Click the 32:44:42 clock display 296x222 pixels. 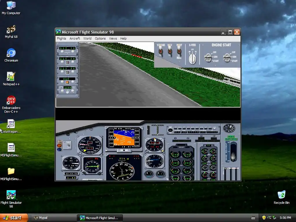pyautogui.click(x=71, y=174)
